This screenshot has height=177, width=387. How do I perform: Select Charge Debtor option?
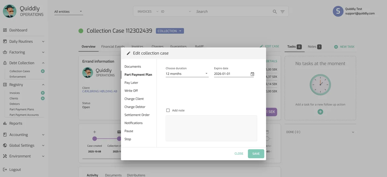tap(135, 107)
